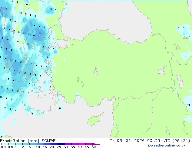Pick the 35–40 mm legend swatch
Viewport: 192px width, 148px height.
pyautogui.click(x=75, y=144)
